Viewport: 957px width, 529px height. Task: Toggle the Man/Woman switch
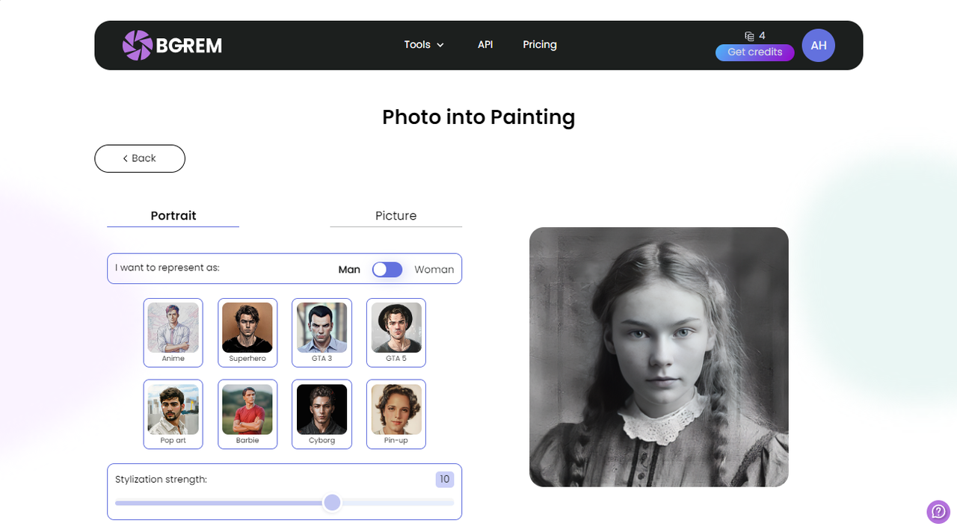click(x=387, y=270)
